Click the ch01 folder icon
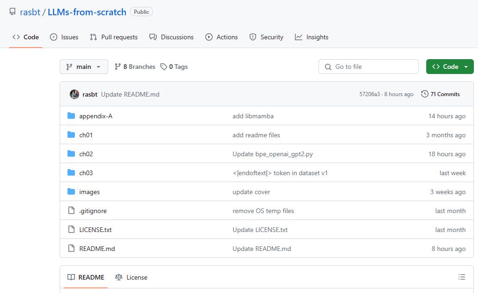 [x=71, y=135]
